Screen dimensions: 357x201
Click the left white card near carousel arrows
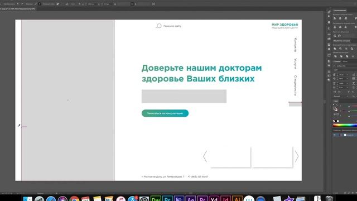click(x=230, y=157)
